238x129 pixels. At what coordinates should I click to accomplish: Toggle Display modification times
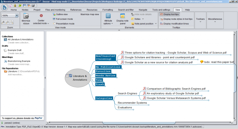(174, 24)
